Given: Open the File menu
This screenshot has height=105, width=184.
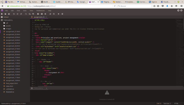Looking at the screenshot, I should tap(6, 11).
